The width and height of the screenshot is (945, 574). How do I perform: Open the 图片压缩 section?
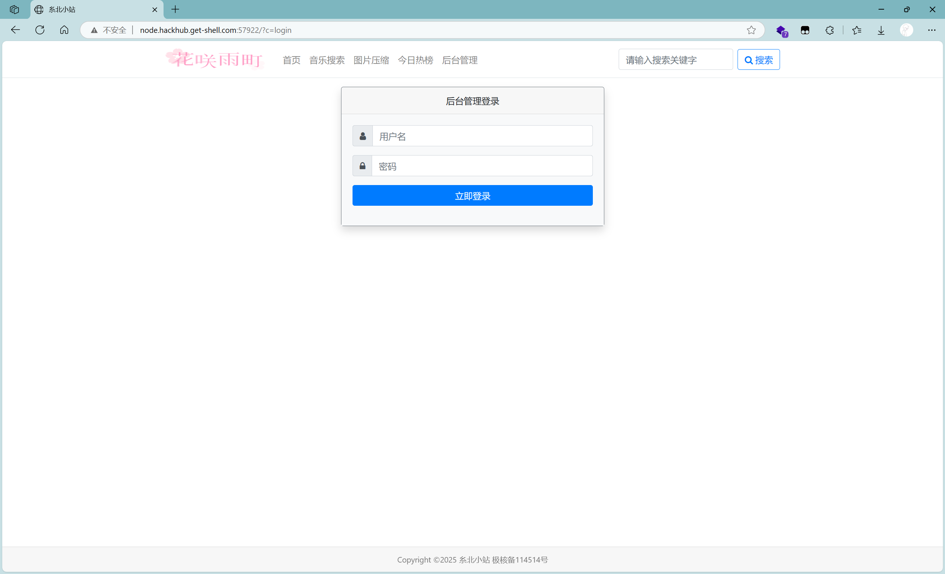(371, 60)
